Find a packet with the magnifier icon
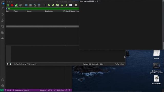Image resolution: width=164 pixels, height=92 pixels. [45, 5]
